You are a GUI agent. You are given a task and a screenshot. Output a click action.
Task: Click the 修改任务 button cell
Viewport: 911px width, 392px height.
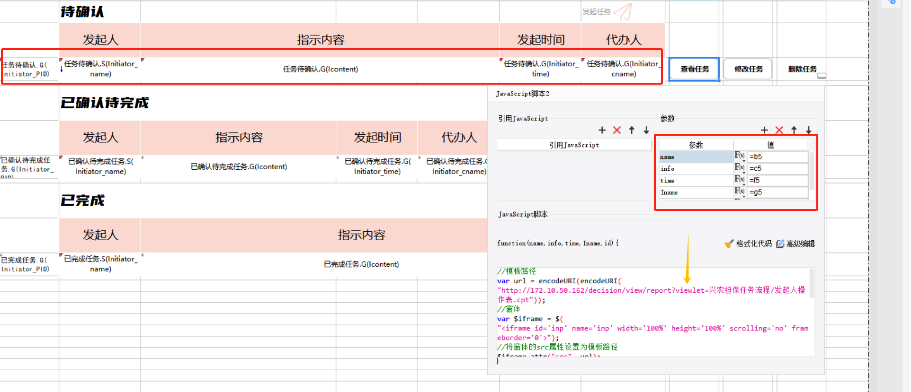(749, 69)
